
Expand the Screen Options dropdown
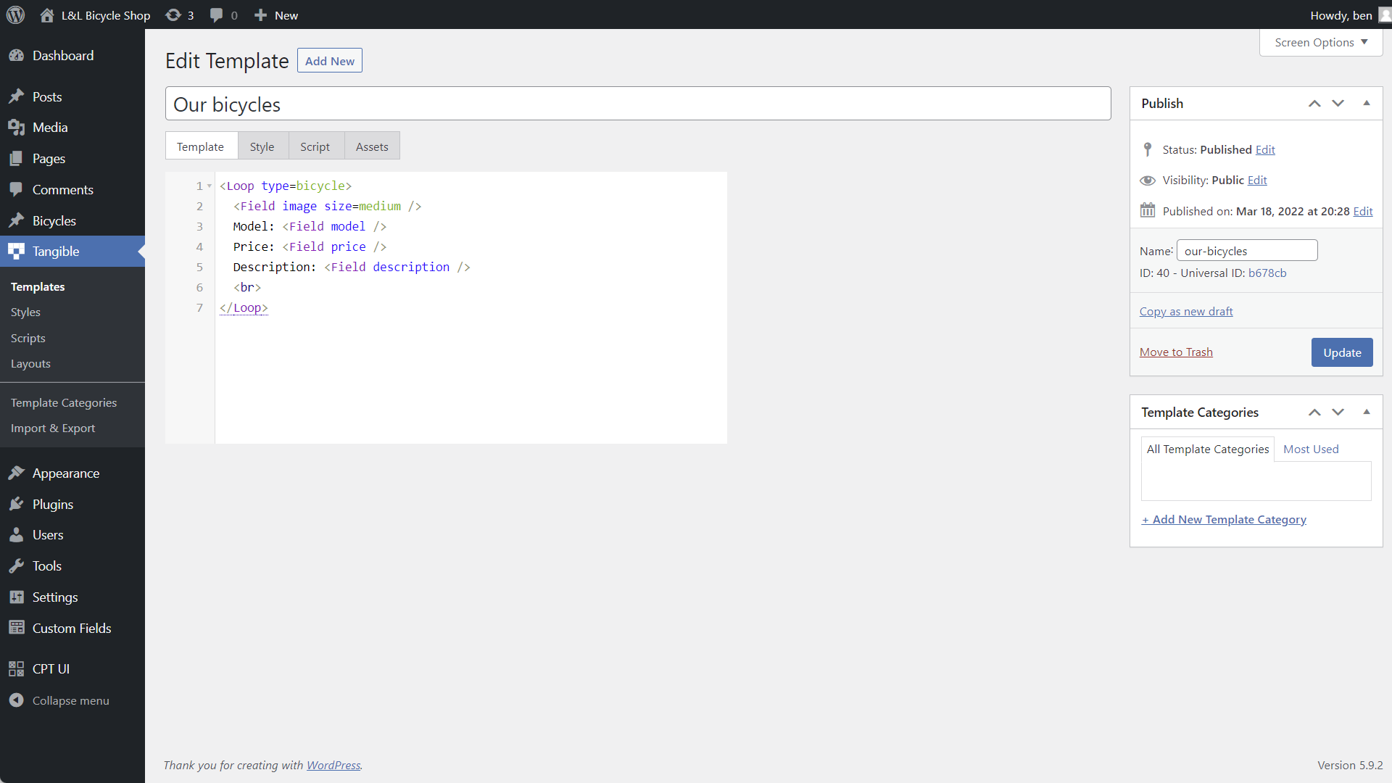point(1321,42)
